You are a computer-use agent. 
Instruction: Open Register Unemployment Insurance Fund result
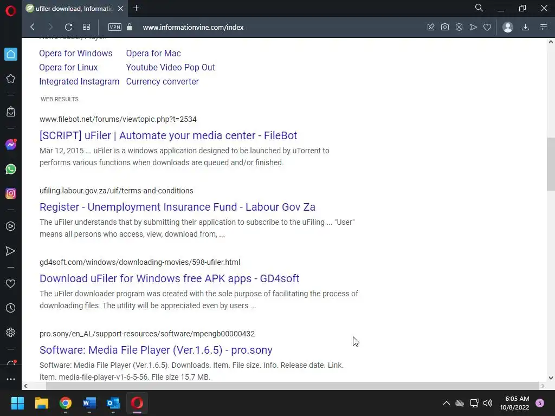point(177,207)
